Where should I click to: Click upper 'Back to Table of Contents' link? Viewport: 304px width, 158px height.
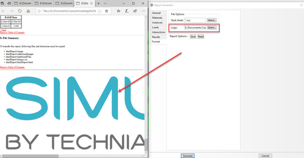click(x=13, y=33)
